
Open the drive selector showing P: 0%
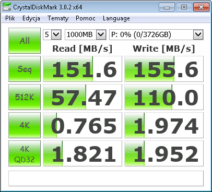tap(156, 34)
